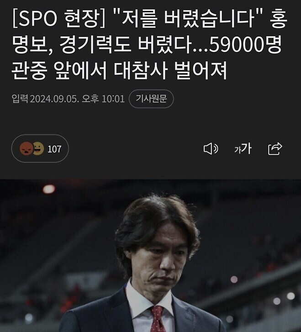This screenshot has height=332, width=301.
Task: Tap the smiling face reaction emoji
Action: [x=38, y=148]
